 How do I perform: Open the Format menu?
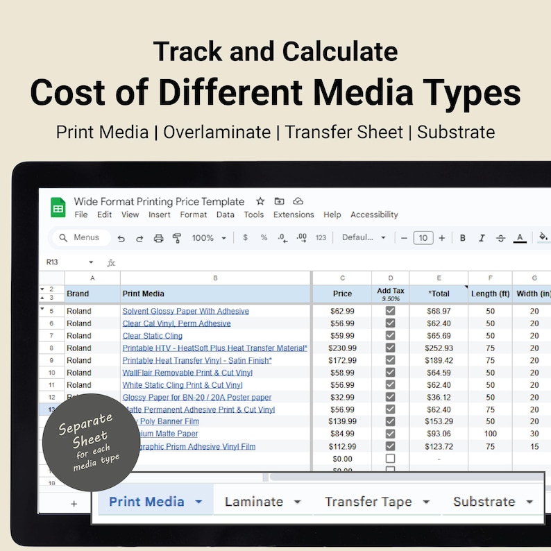click(194, 214)
